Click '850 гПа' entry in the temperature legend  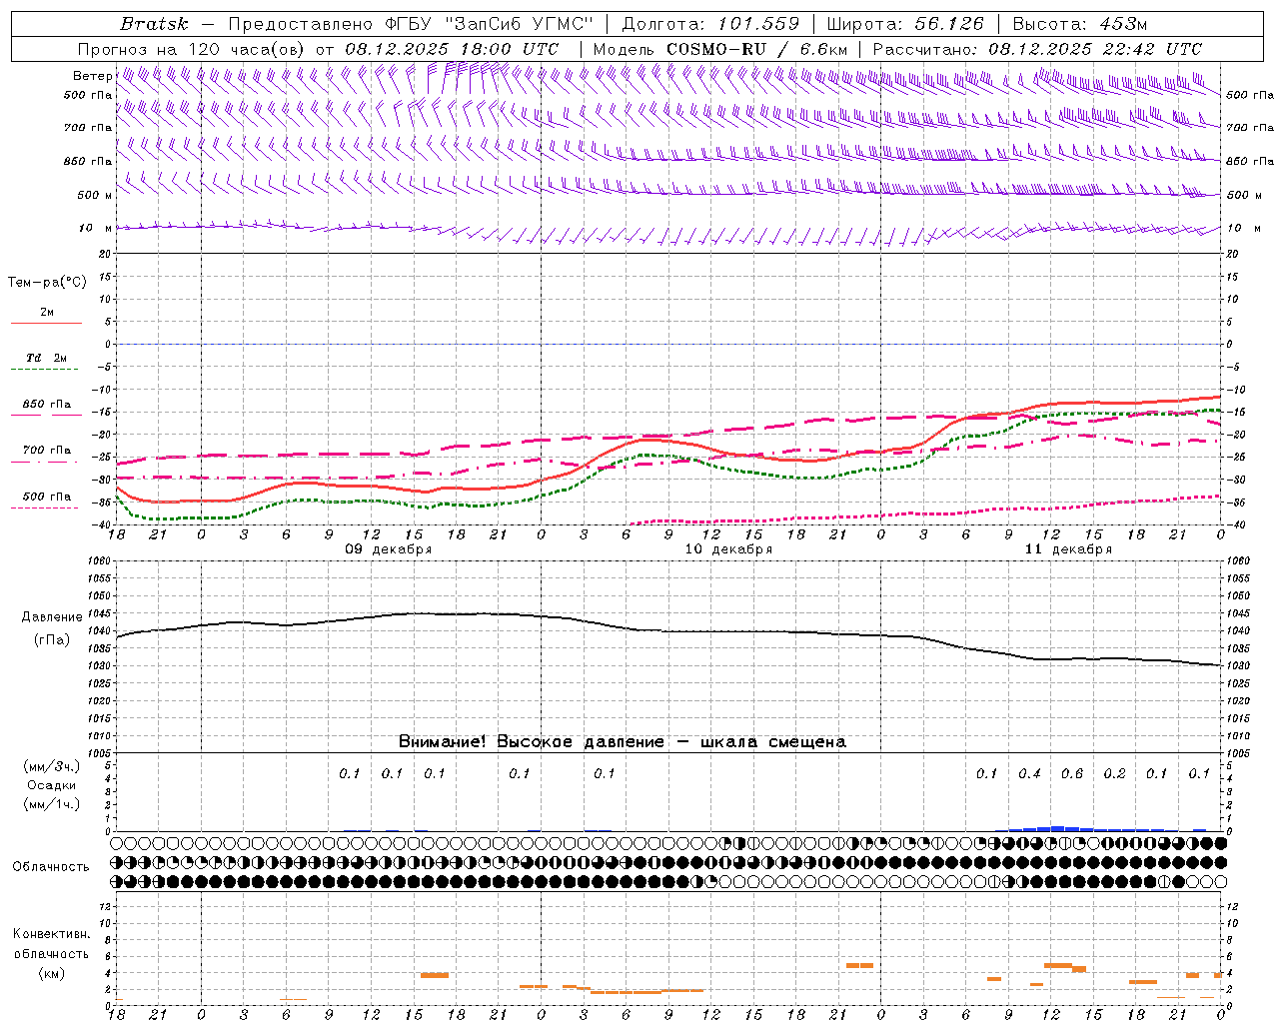point(47,405)
